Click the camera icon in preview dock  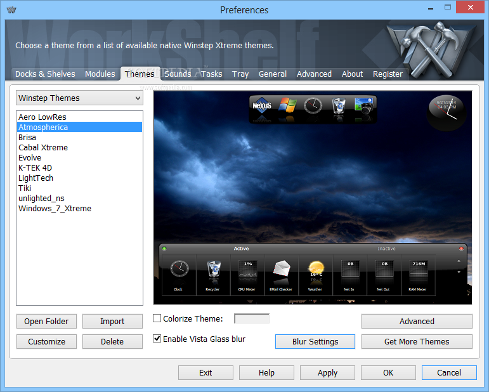[364, 105]
